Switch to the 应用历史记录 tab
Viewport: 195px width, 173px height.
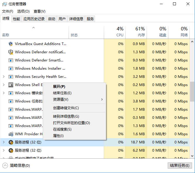click(34, 19)
